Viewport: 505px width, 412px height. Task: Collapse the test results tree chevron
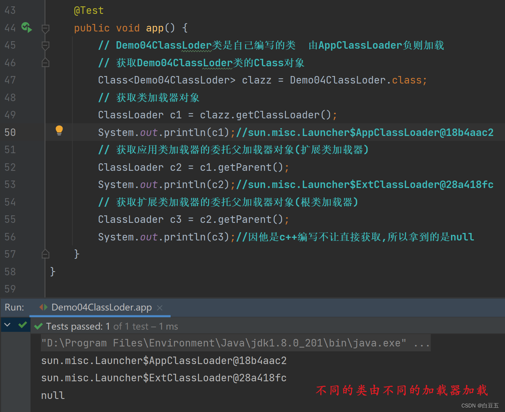(7, 325)
